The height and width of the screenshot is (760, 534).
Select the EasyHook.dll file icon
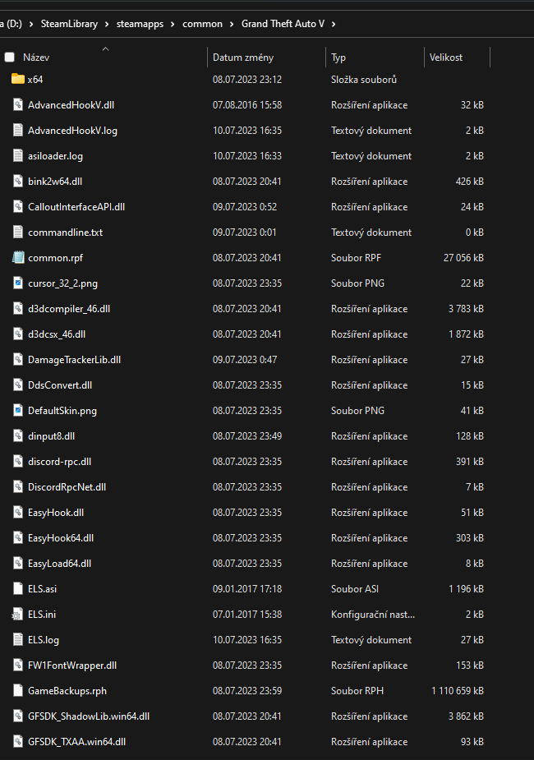tap(18, 513)
